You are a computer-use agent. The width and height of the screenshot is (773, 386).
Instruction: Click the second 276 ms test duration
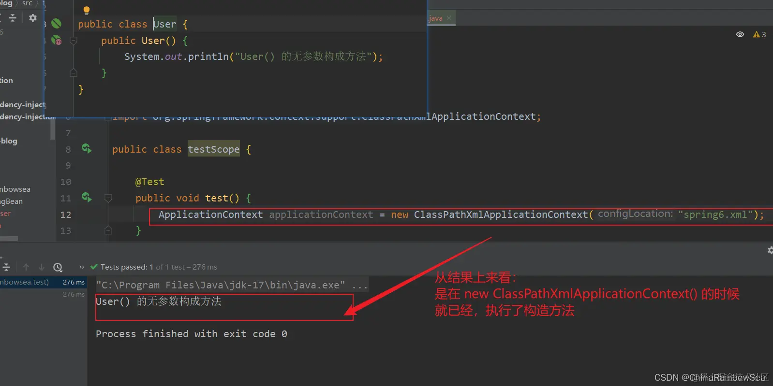coord(74,294)
